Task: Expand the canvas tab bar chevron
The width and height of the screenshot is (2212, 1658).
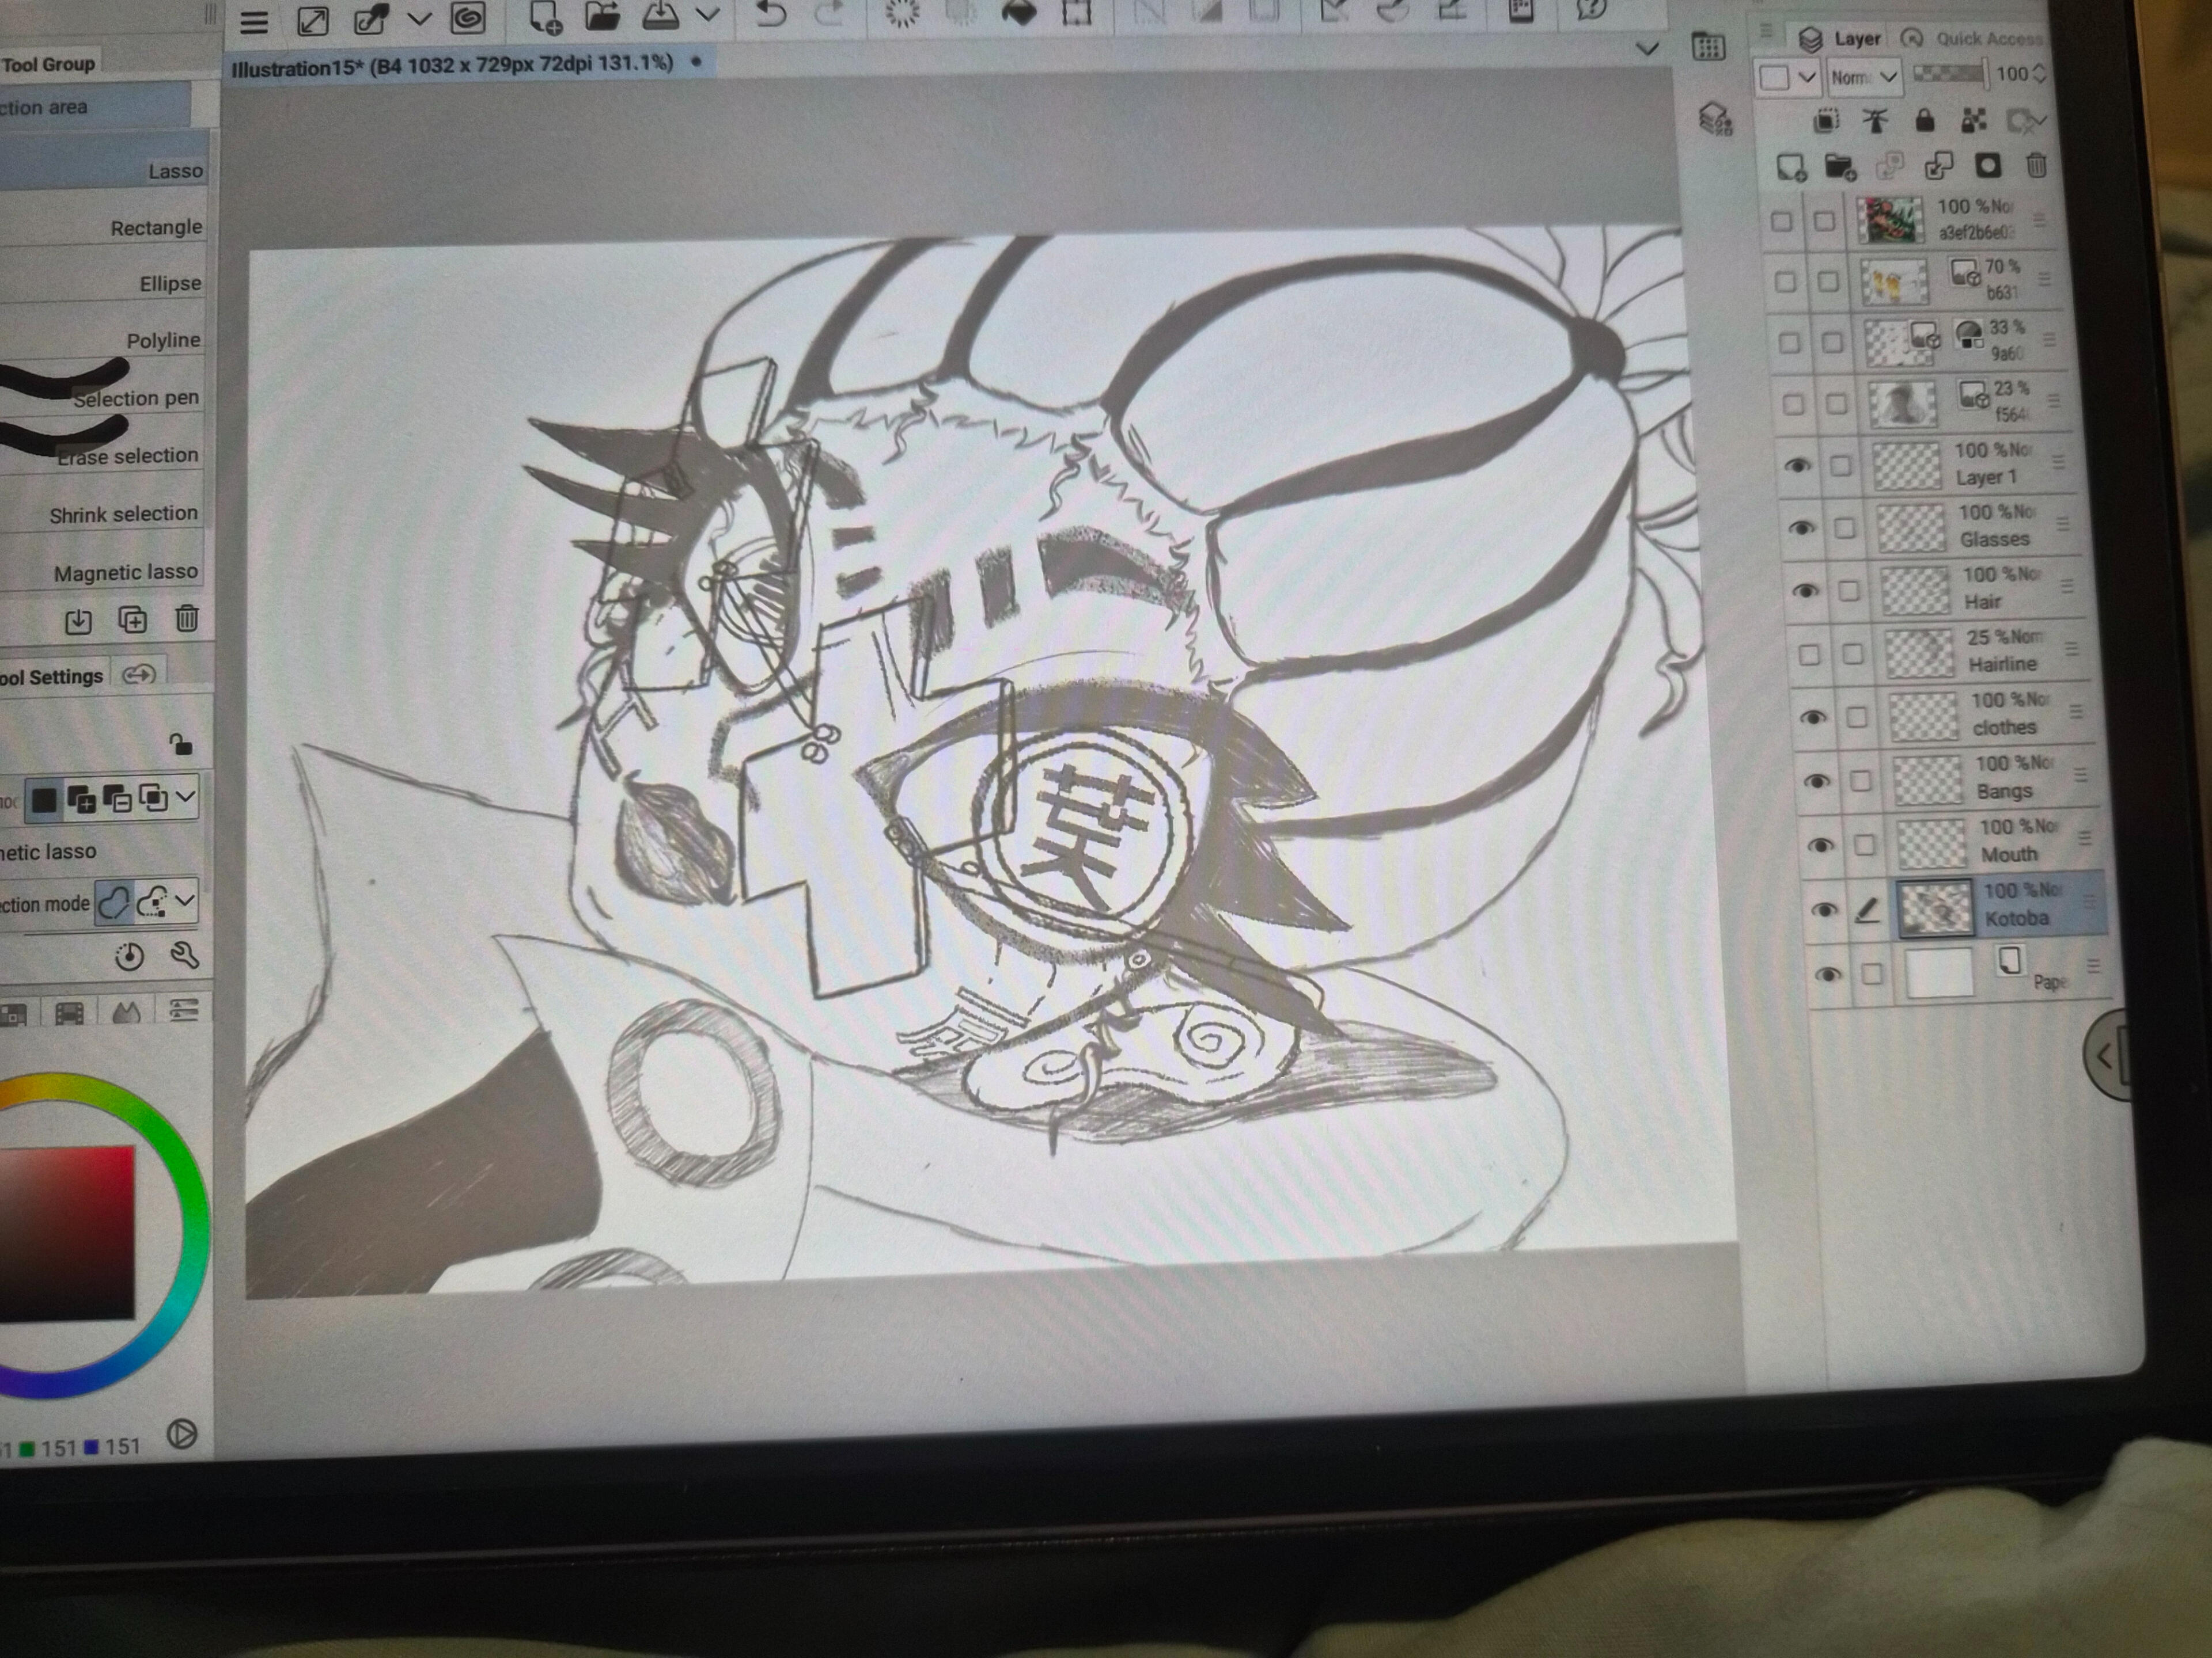Action: pyautogui.click(x=1647, y=48)
